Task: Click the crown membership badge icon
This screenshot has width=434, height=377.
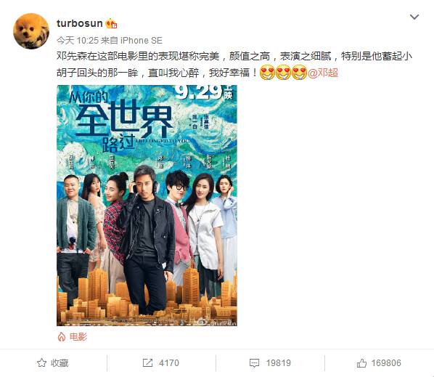Action: pyautogui.click(x=111, y=24)
